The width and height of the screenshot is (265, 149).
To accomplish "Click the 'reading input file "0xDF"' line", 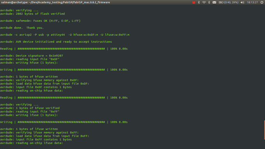I will pos(30,59).
